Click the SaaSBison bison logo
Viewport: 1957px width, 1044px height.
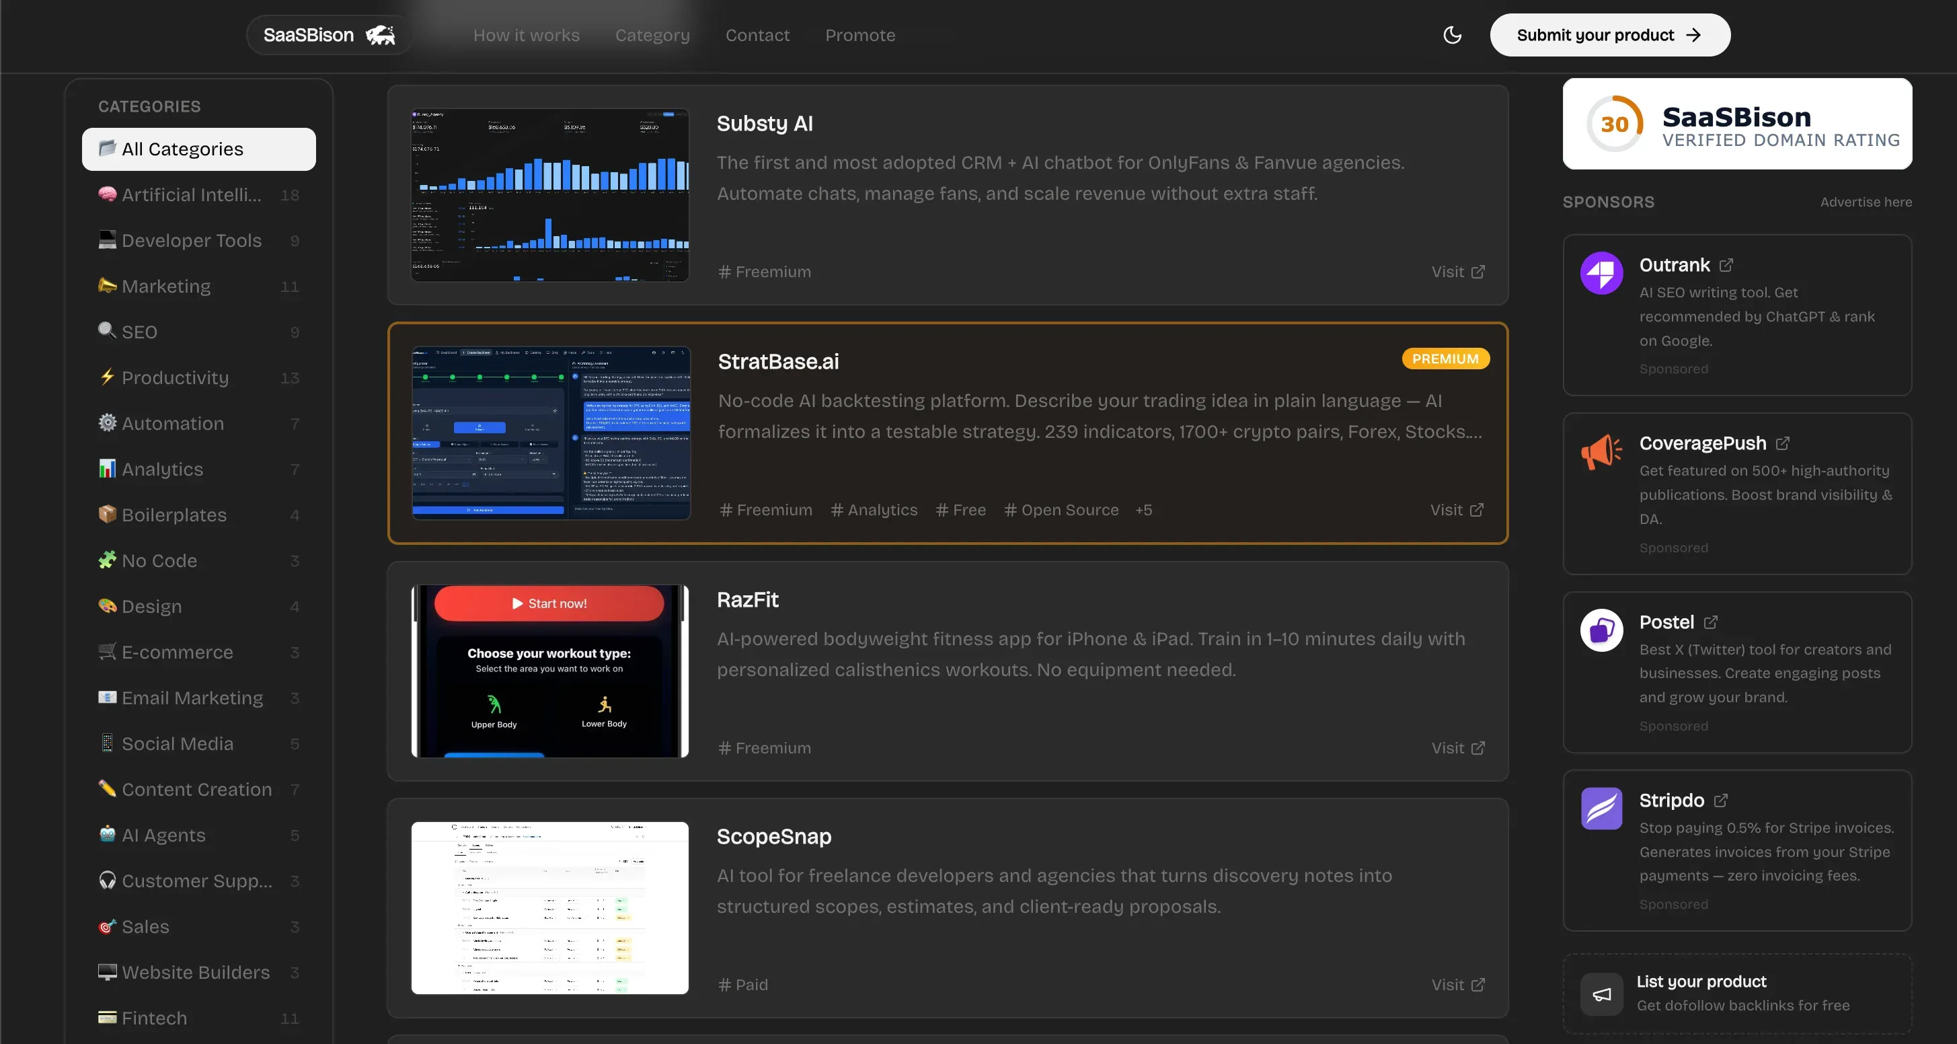pos(380,35)
